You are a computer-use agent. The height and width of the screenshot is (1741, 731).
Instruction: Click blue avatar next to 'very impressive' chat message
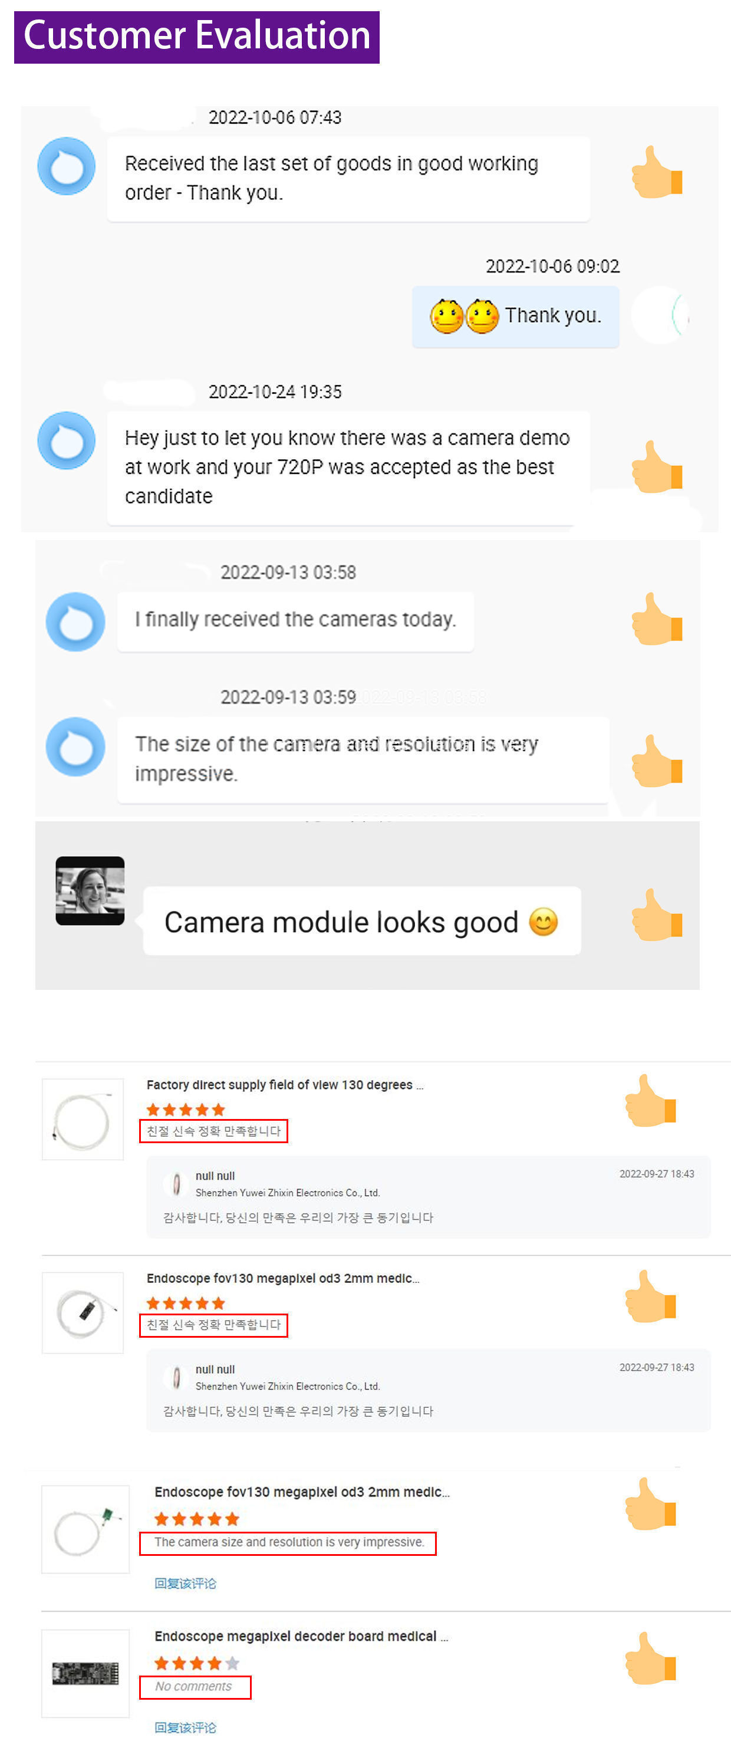[75, 747]
